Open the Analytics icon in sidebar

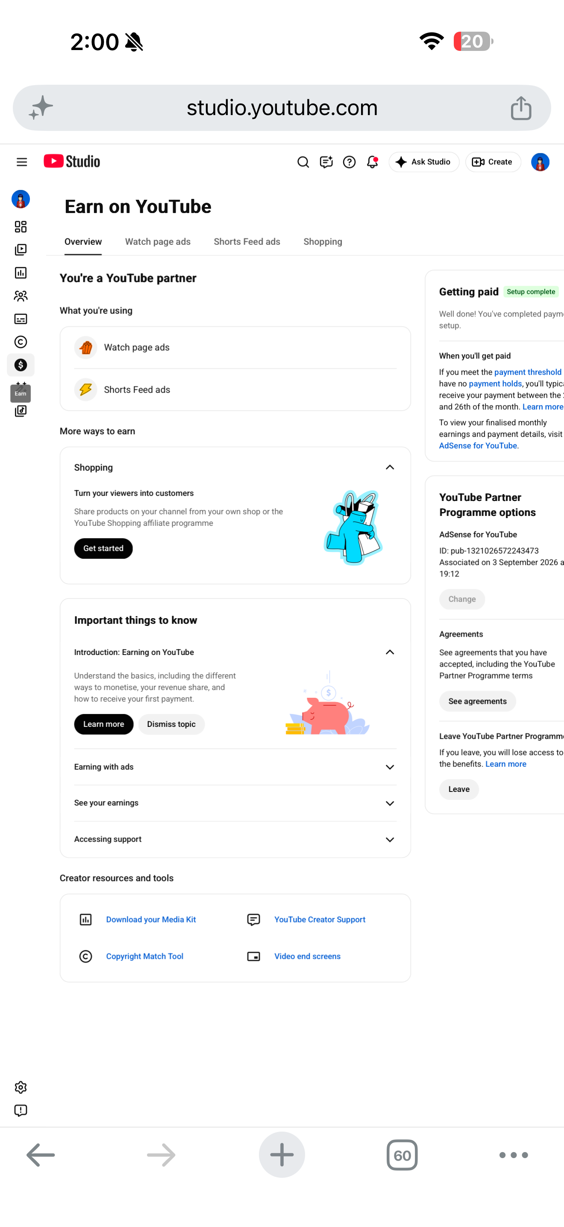coord(21,273)
